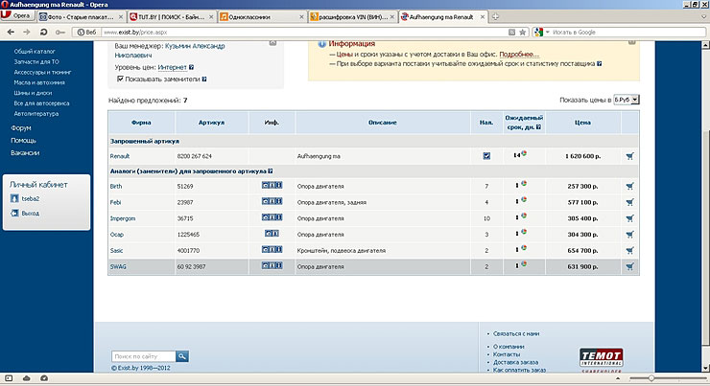Click the delivery statistics icon for Renault row
The image size is (710, 386).
(524, 153)
